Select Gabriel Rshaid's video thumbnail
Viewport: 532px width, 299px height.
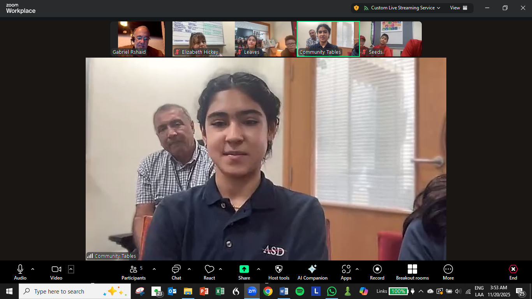coord(137,39)
